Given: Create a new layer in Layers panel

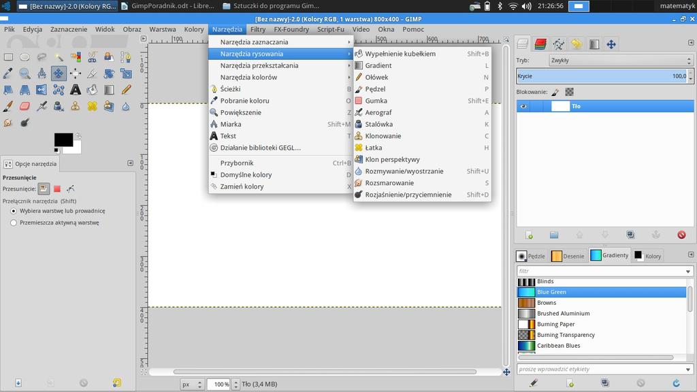Looking at the screenshot, I should tap(529, 235).
